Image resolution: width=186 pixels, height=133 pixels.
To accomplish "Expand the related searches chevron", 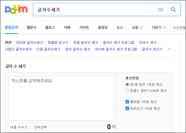I will coord(169,49).
